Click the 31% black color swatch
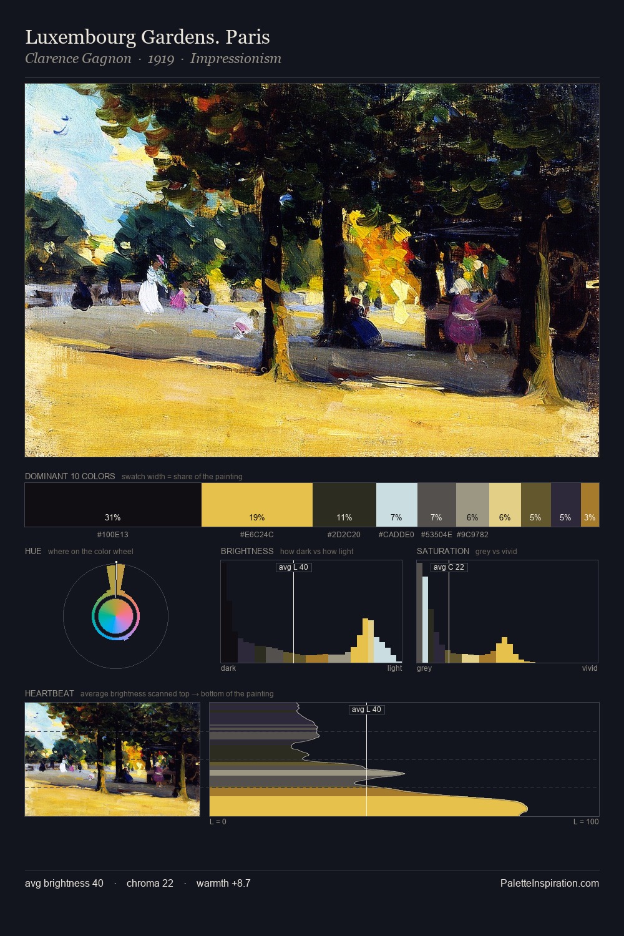This screenshot has width=624, height=936. 113,505
